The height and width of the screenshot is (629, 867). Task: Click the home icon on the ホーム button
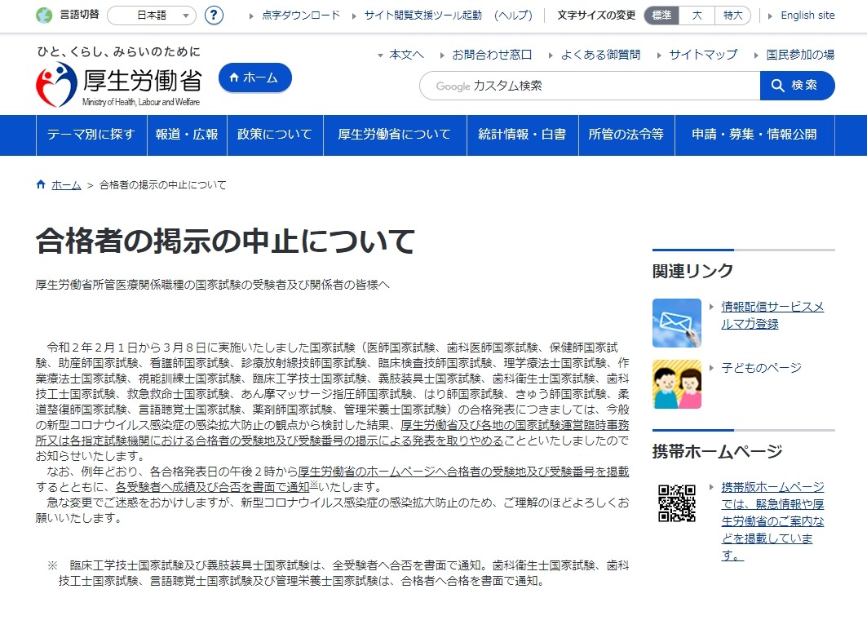pos(236,77)
